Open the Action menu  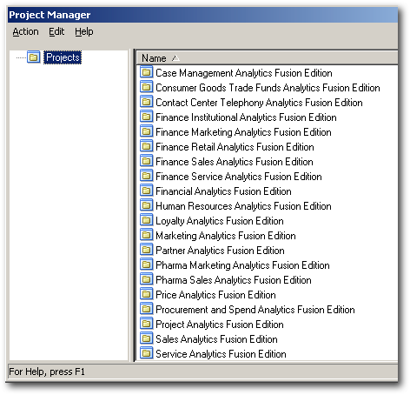25,31
